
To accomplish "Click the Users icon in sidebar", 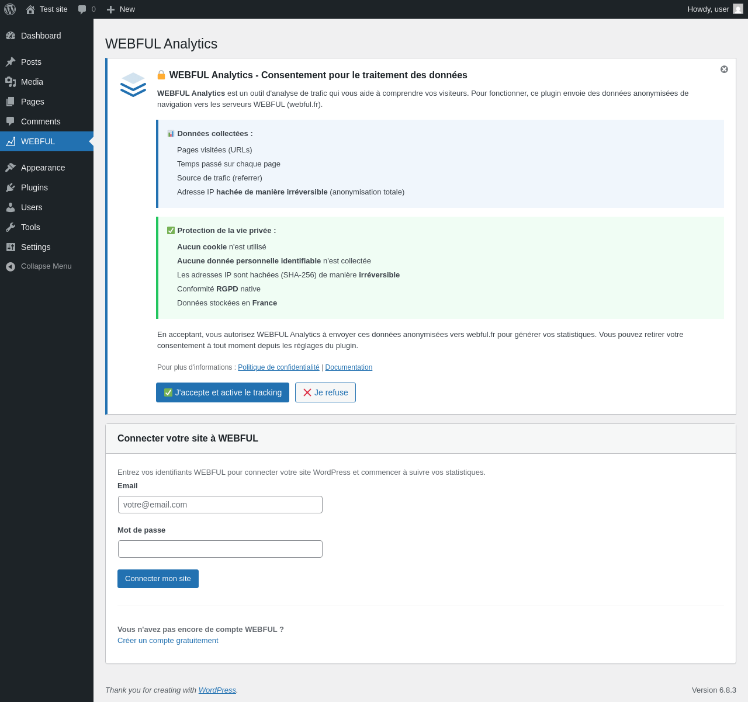I will pos(11,207).
